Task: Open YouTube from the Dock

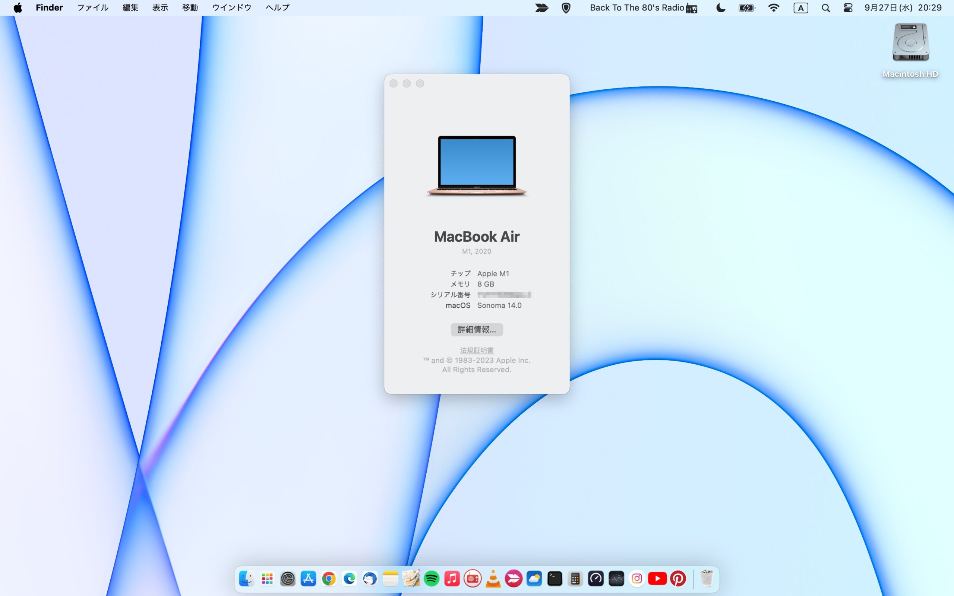Action: [657, 578]
